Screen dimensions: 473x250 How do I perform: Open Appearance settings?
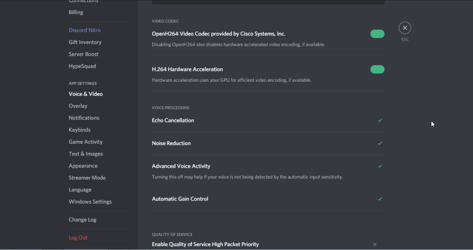point(83,166)
